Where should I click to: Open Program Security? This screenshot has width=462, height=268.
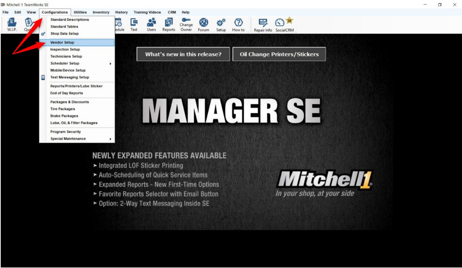77,132
